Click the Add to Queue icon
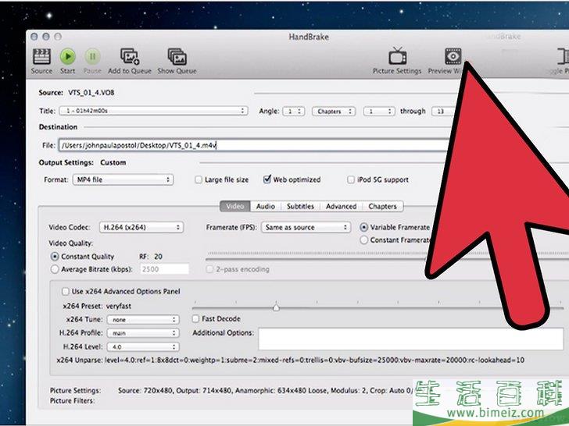Screen dimensions: 569x426 pos(130,56)
